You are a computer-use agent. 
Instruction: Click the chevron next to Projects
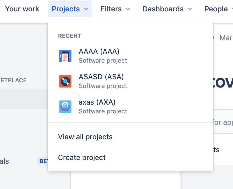coord(86,9)
